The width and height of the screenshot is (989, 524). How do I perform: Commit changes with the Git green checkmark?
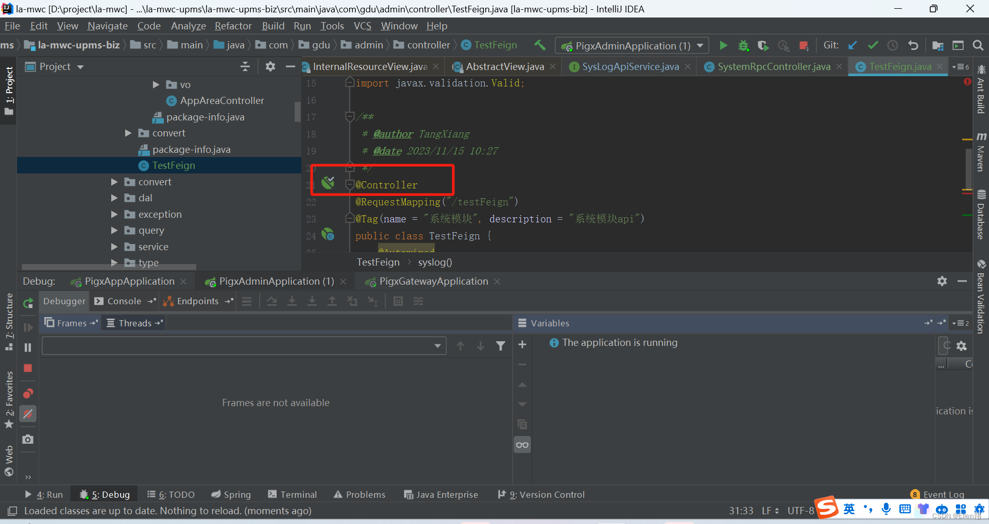873,45
